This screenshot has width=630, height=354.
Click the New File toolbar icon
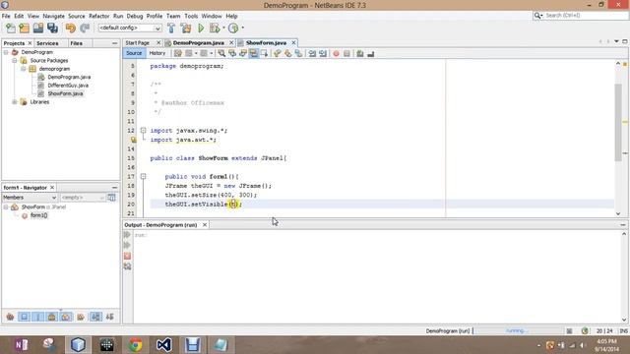click(11, 29)
